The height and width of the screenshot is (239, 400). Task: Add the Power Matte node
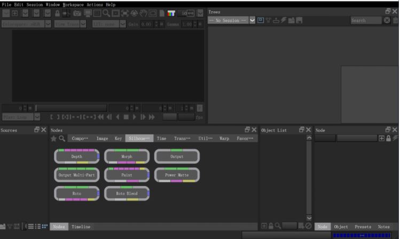[177, 175]
